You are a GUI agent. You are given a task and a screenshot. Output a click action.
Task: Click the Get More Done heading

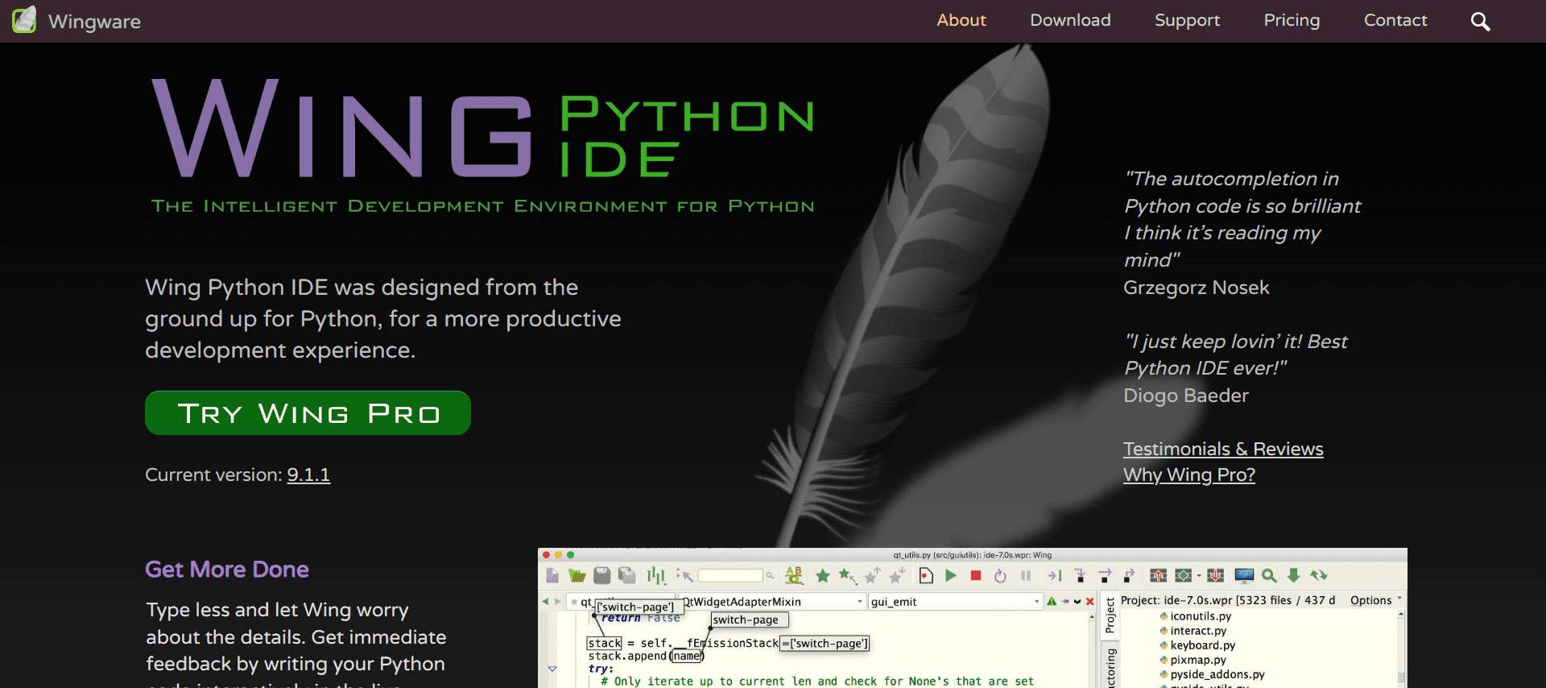[x=227, y=570]
